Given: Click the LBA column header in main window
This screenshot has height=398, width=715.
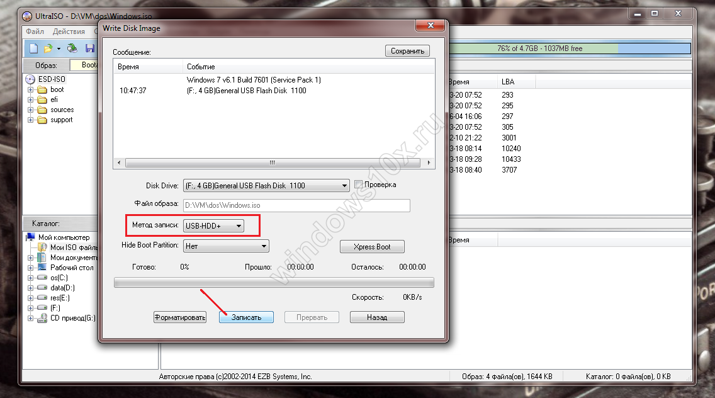Looking at the screenshot, I should pos(516,82).
